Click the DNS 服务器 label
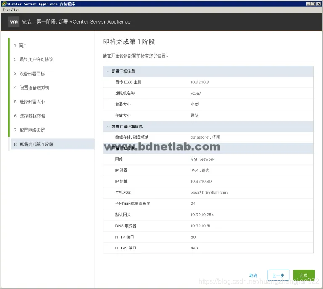The height and width of the screenshot is (289, 323). pyautogui.click(x=125, y=226)
